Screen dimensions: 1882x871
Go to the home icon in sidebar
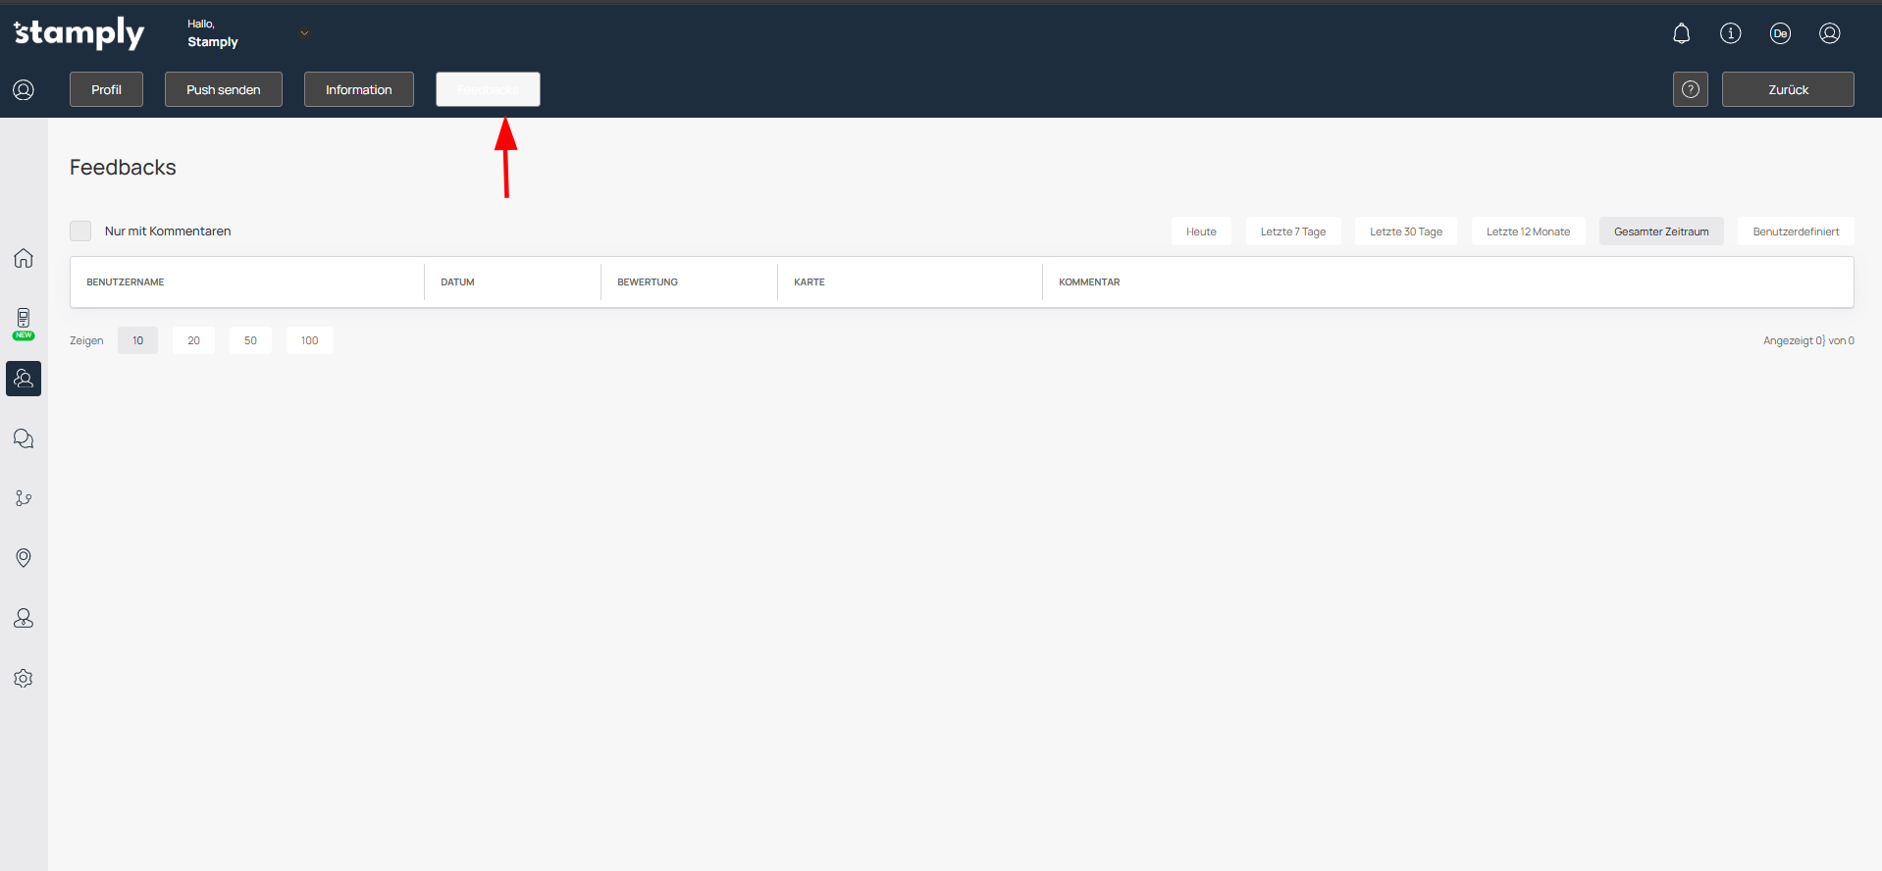[x=24, y=258]
